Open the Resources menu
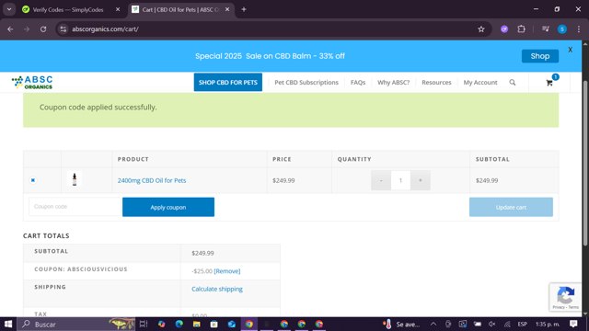The width and height of the screenshot is (589, 331). [x=436, y=82]
